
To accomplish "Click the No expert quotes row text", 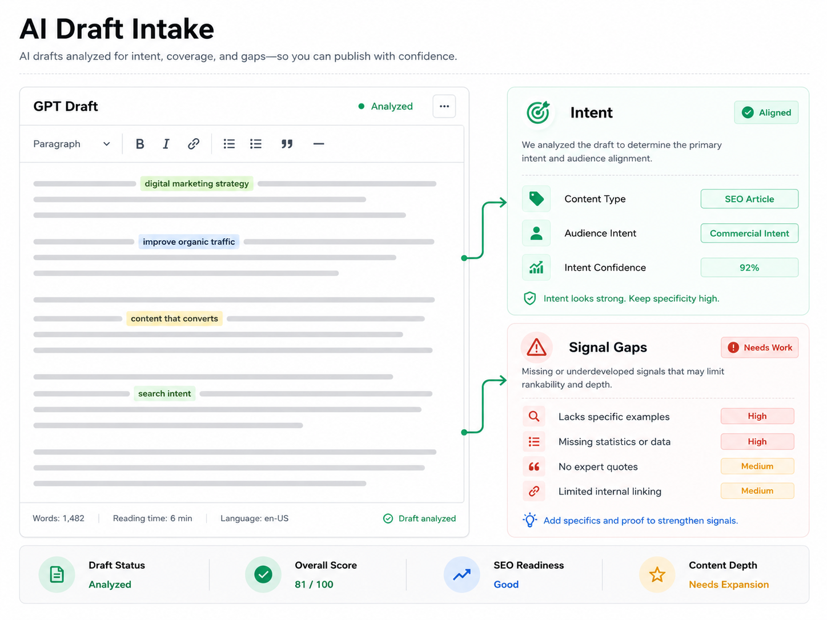I will 598,466.
